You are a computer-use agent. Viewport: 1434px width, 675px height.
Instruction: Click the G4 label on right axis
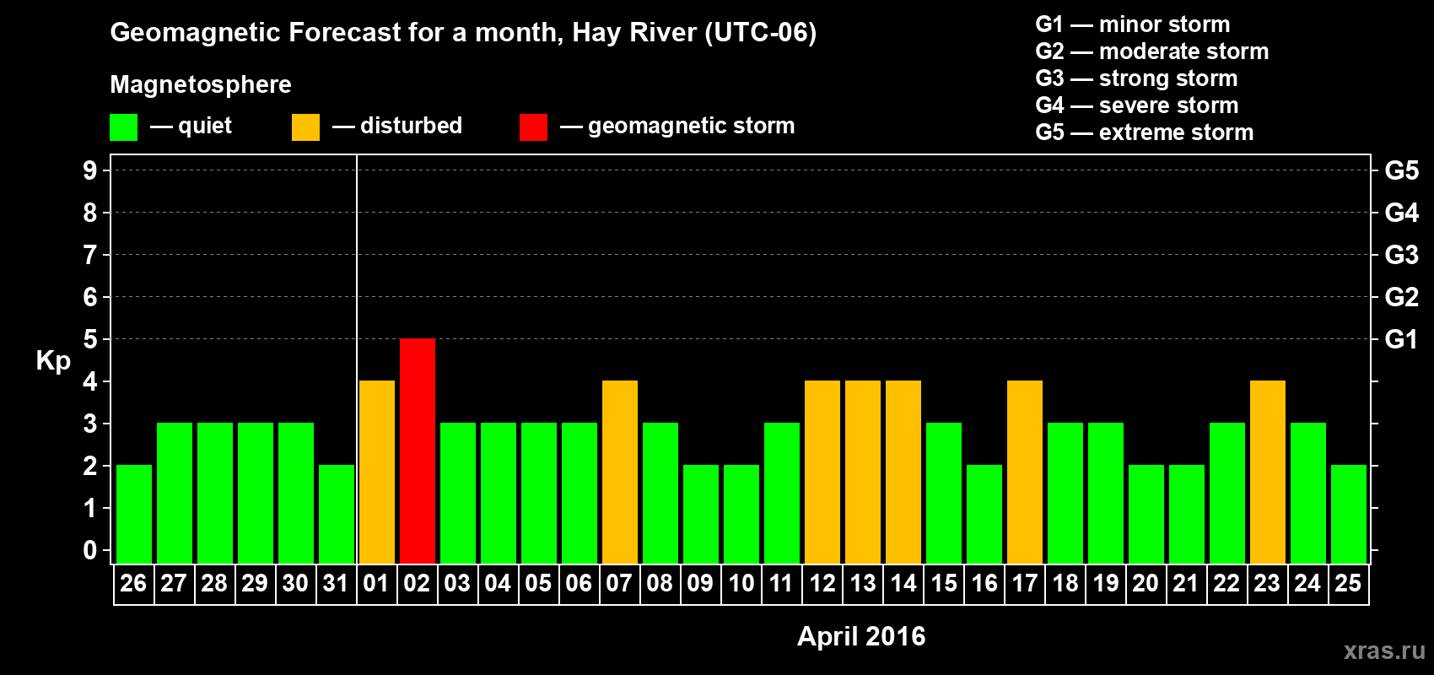click(x=1401, y=213)
